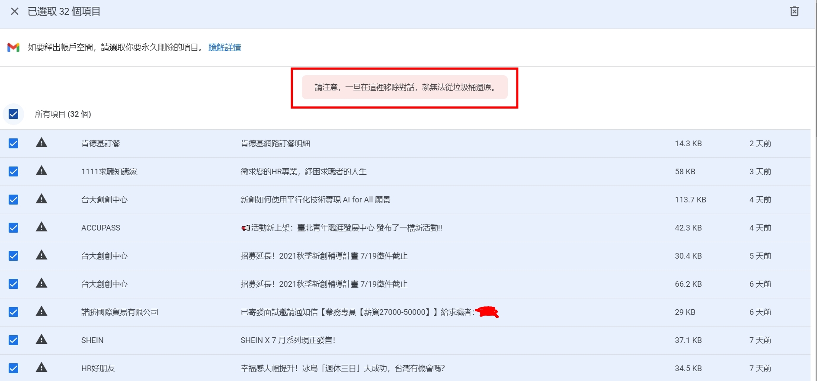Open email 活動新上架：臺北青年職涯發展中心
Screen dimensions: 817x381
point(341,228)
